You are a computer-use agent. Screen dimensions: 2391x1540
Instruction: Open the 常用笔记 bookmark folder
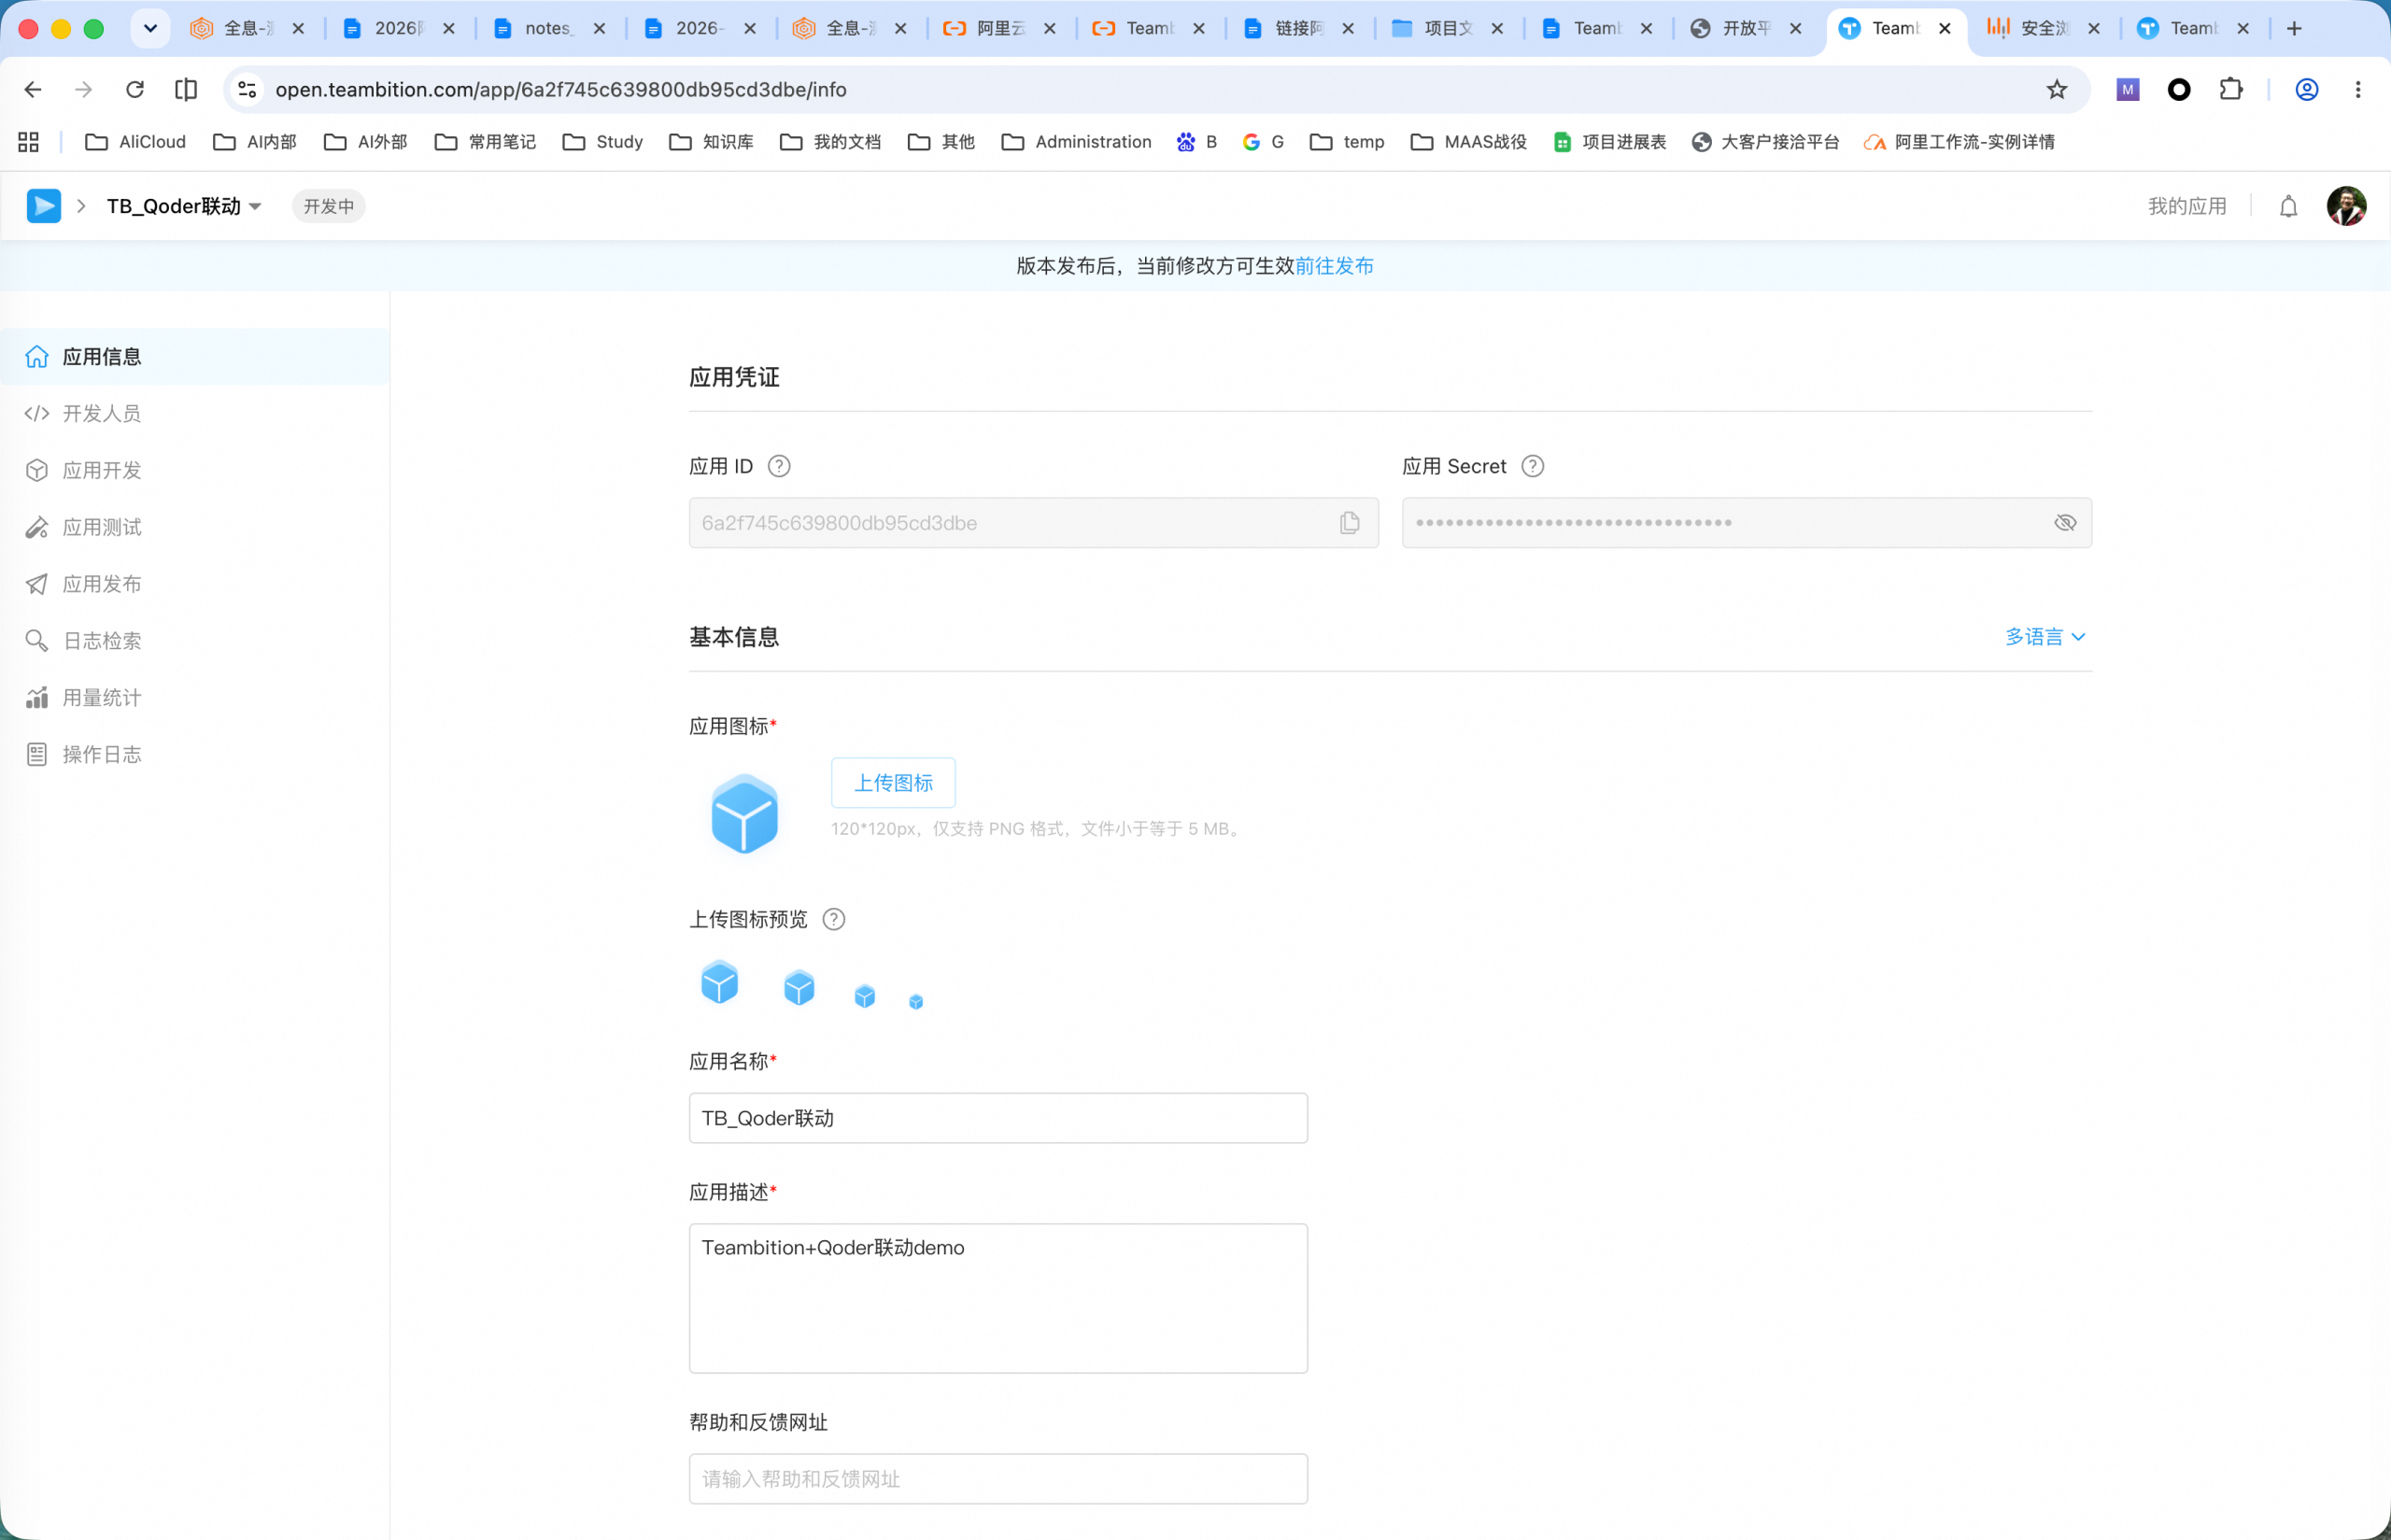[x=485, y=142]
